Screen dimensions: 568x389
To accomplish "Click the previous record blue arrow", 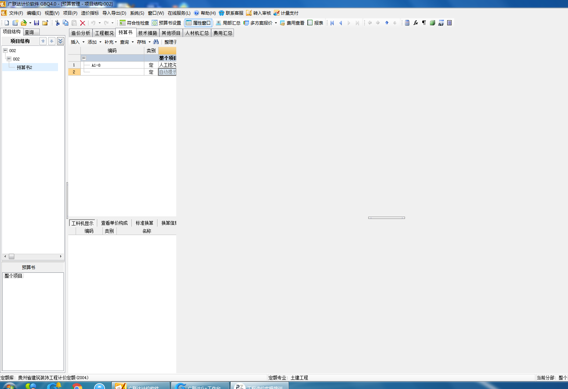I will pos(341,23).
